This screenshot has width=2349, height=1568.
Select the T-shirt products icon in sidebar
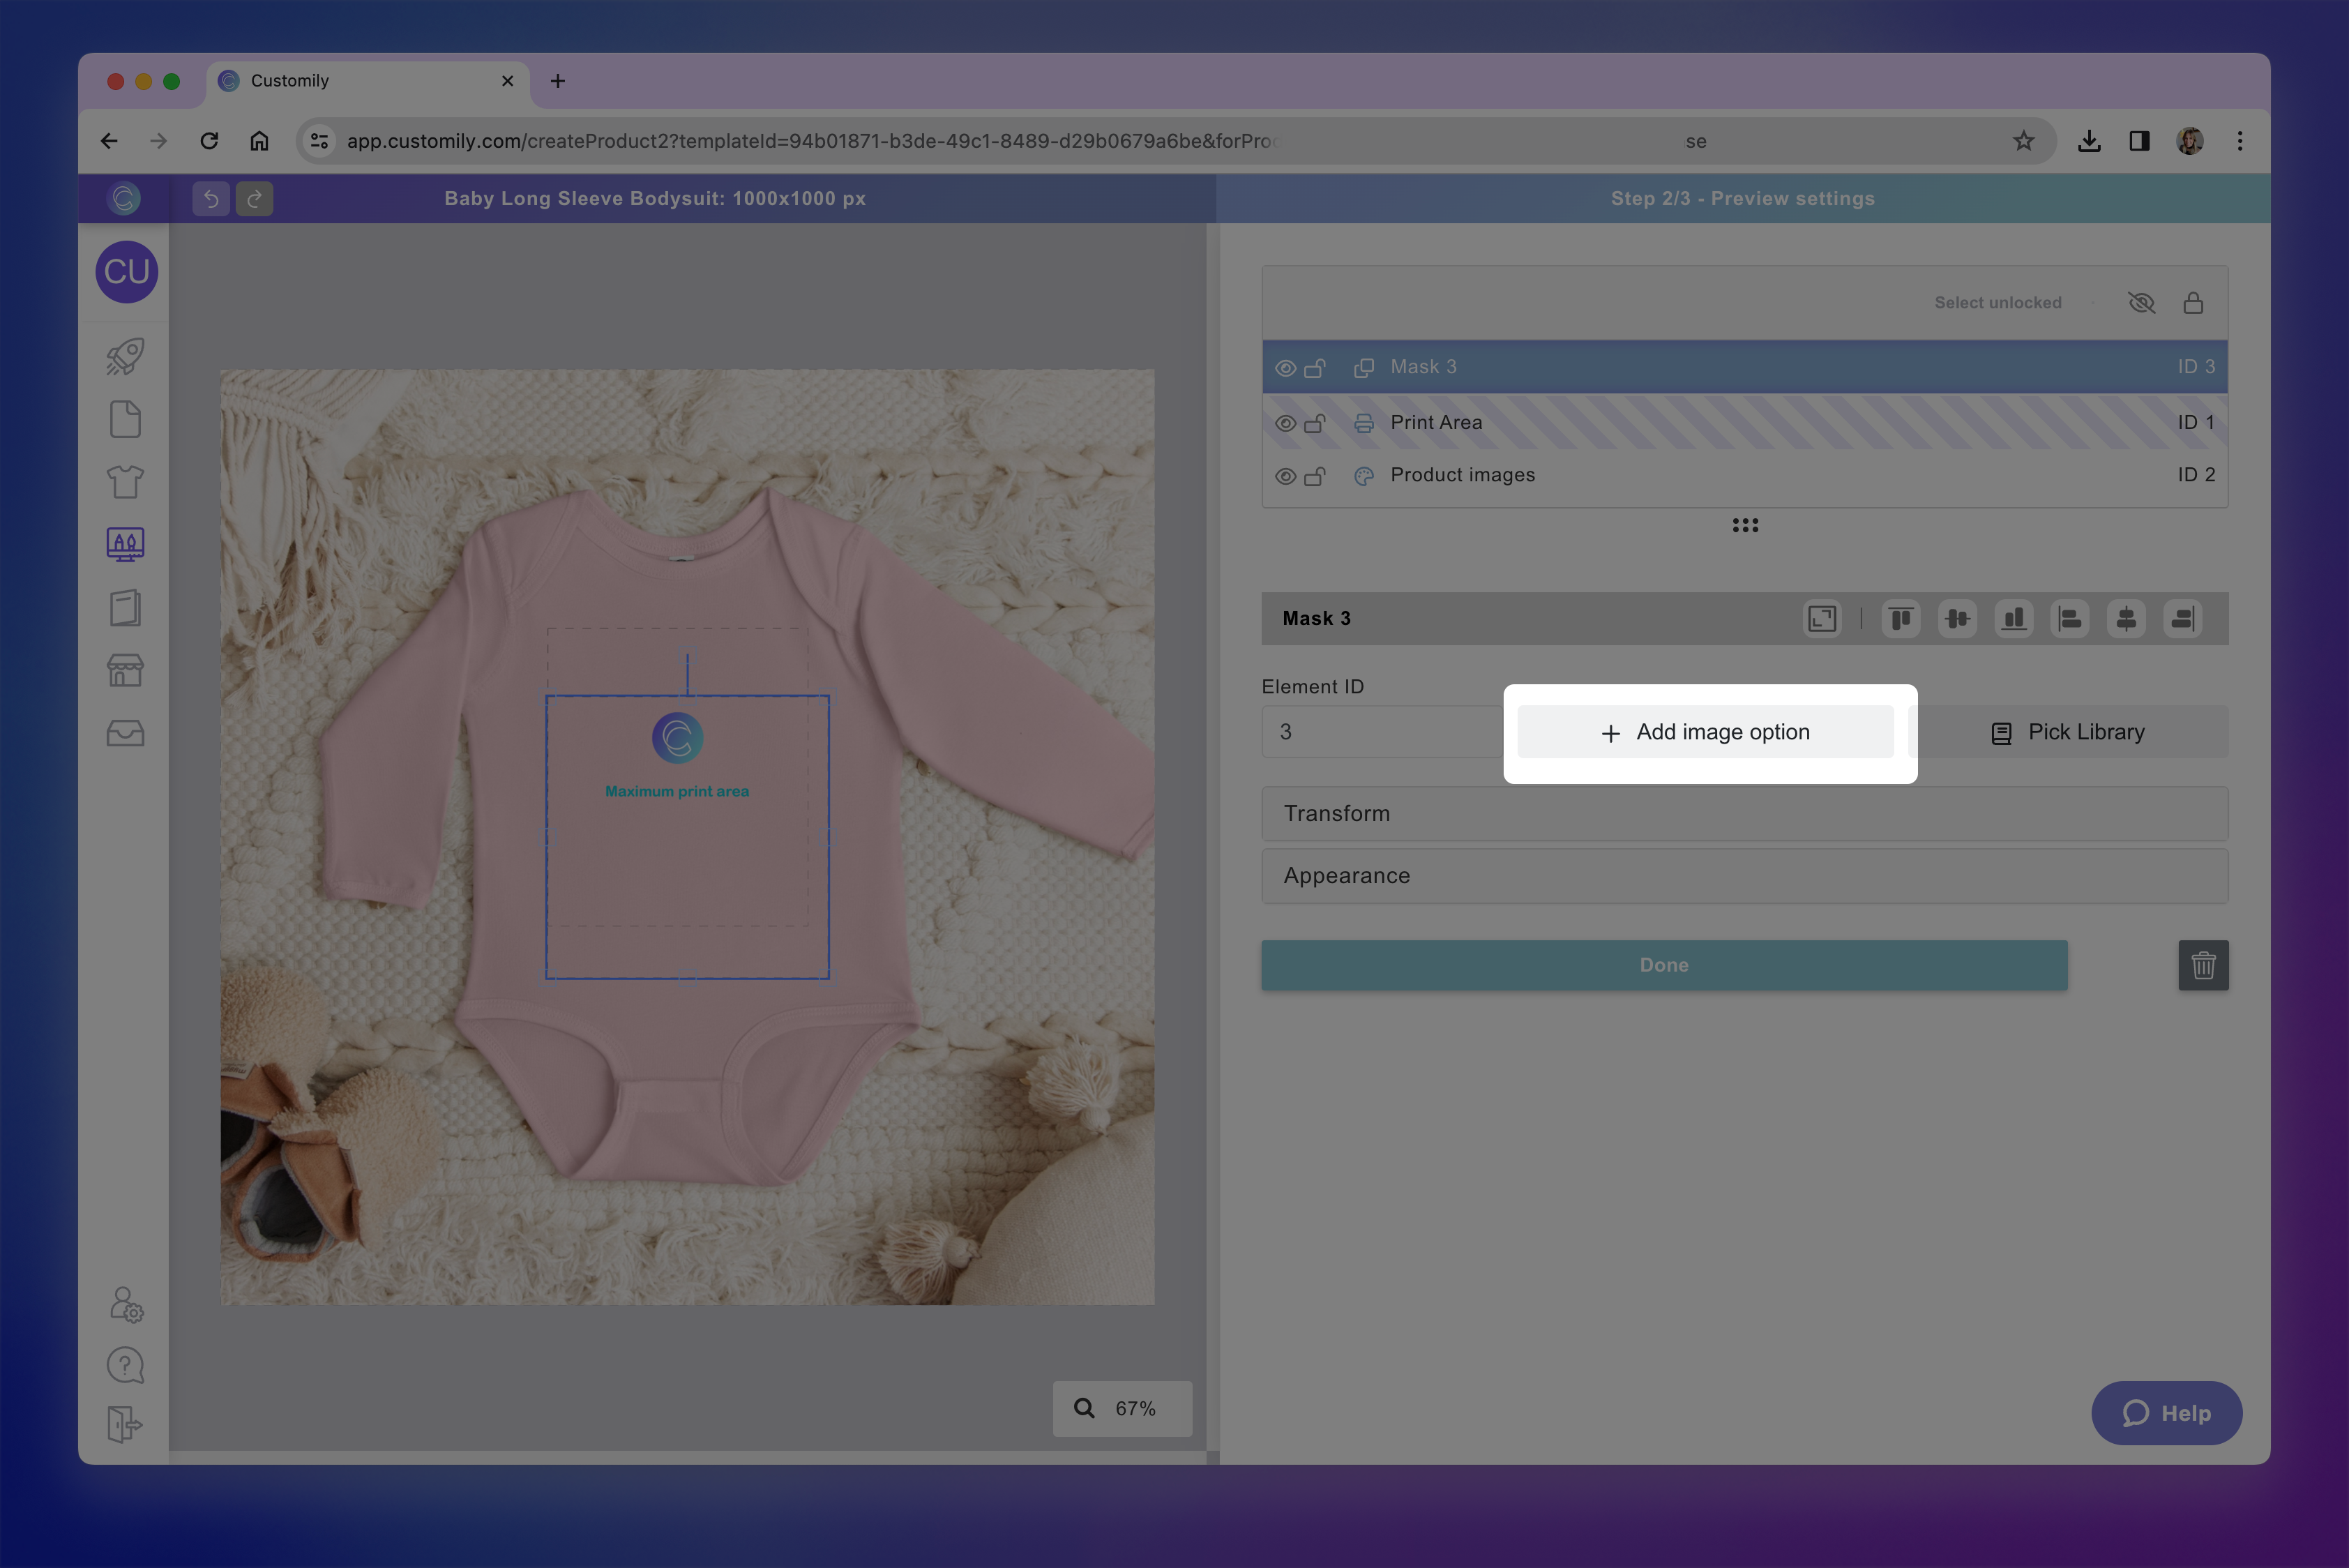pos(124,481)
